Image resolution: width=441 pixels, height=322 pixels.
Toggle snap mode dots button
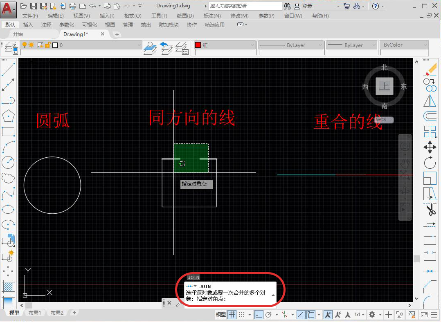tap(242, 315)
